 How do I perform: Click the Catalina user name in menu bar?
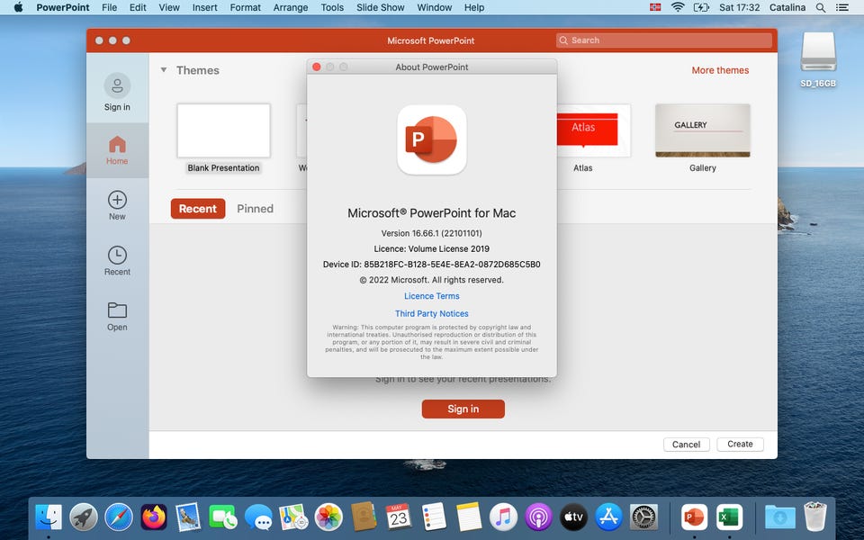[x=787, y=7]
